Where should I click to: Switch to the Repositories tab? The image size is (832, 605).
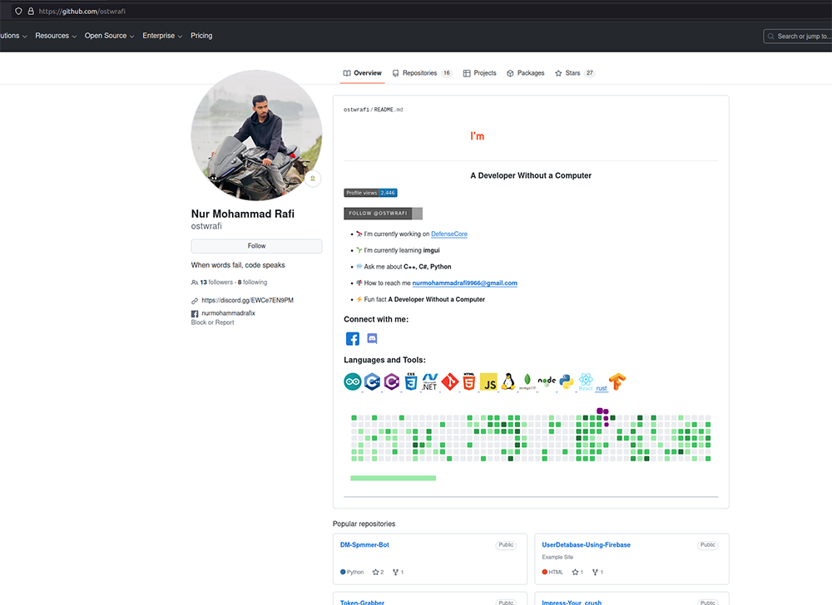[421, 73]
